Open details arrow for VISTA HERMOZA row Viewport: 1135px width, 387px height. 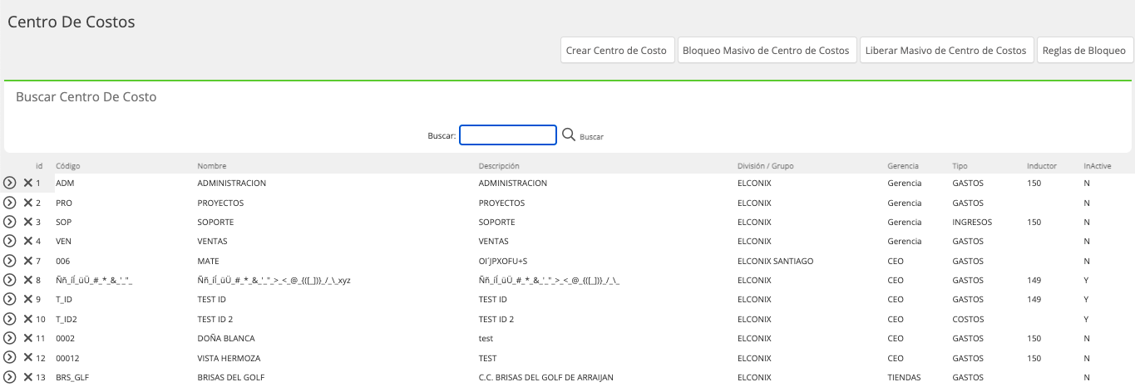[x=10, y=358]
